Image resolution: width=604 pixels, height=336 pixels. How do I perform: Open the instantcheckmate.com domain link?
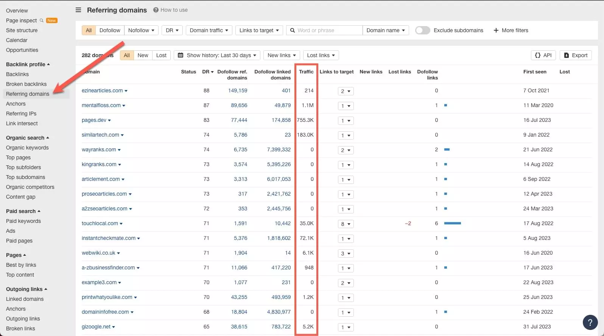pos(109,238)
